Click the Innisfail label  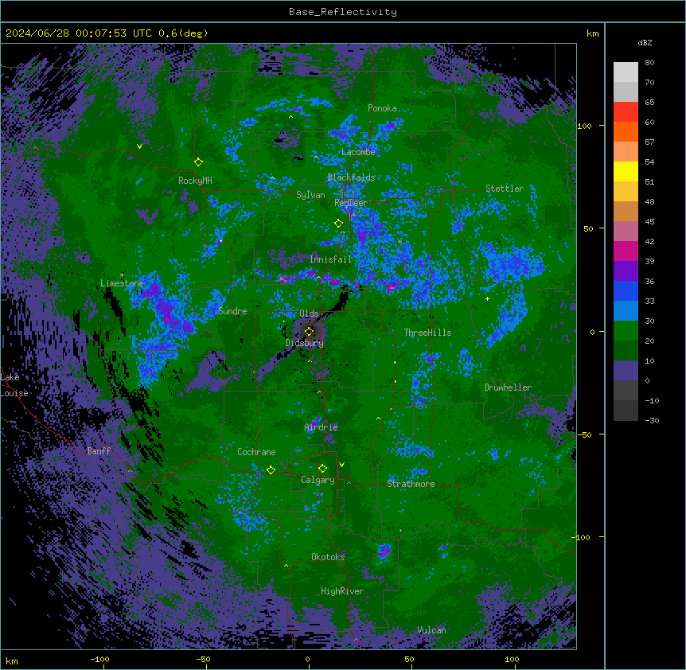tap(330, 259)
